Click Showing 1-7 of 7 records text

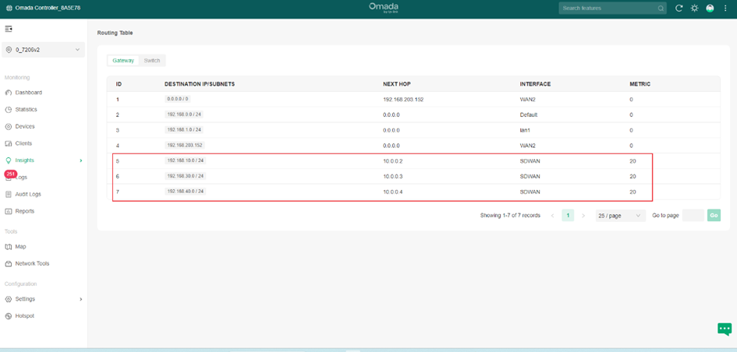(x=510, y=216)
